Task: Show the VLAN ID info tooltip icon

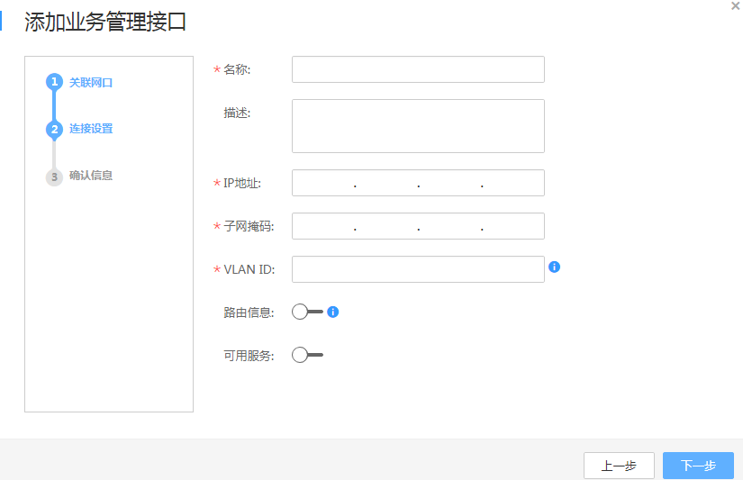Action: [x=555, y=267]
